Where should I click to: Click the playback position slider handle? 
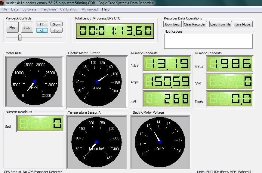pyautogui.click(x=20, y=37)
